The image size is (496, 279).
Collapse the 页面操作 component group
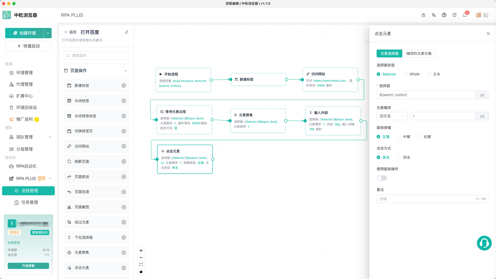[x=126, y=71]
